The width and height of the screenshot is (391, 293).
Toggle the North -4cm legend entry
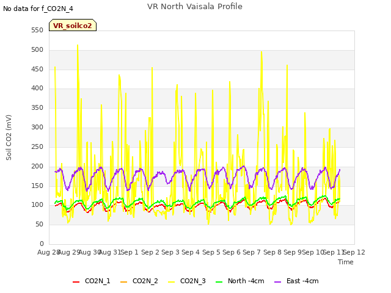click(239, 281)
